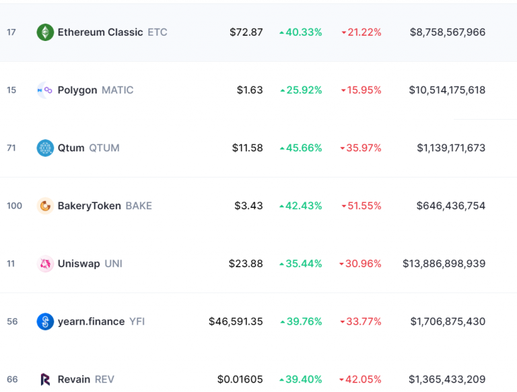Click the Qtum coin logo
Screen dimensions: 517x392
45,148
